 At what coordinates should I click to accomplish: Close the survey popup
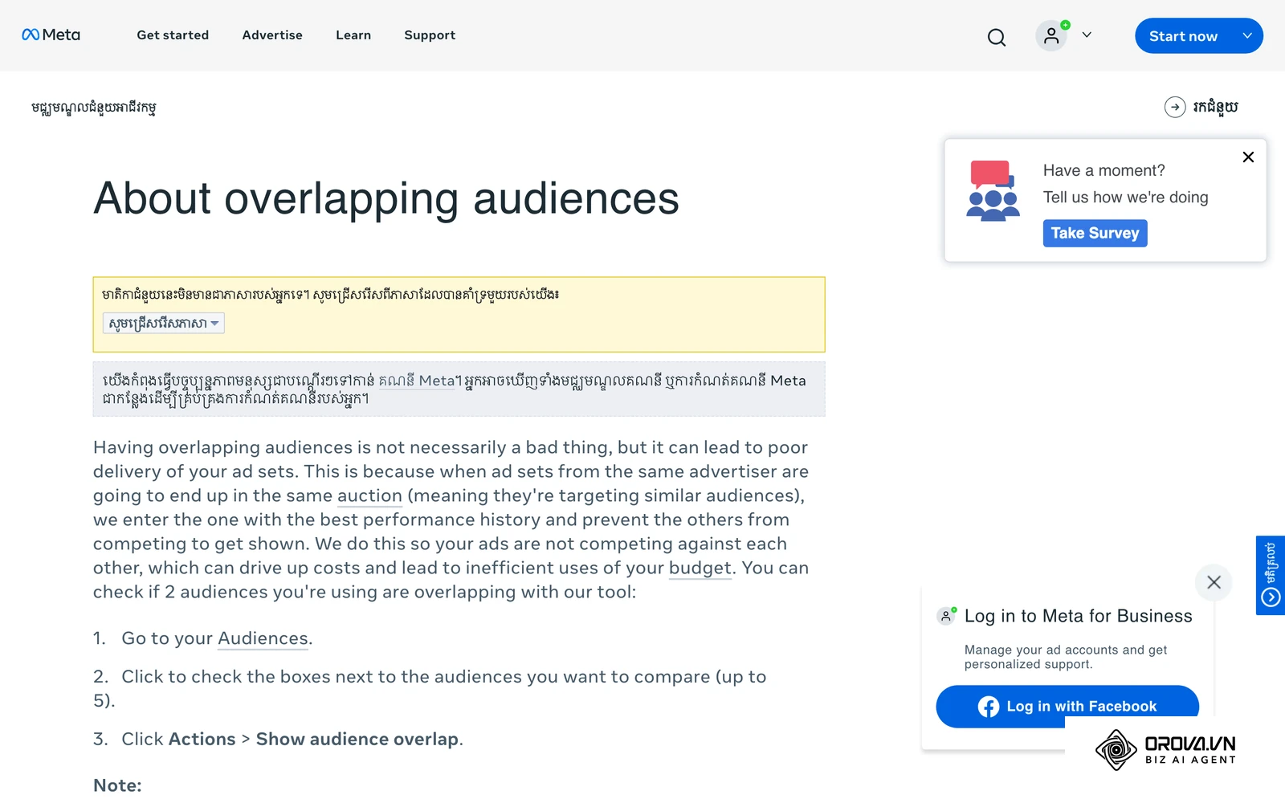point(1248,157)
